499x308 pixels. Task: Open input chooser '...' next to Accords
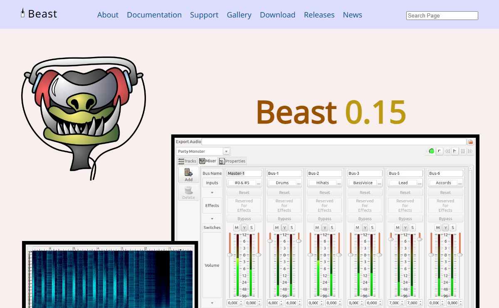tap(460, 183)
